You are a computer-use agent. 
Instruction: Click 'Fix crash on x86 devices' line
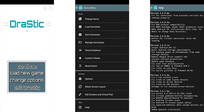pyautogui.click(x=165, y=84)
